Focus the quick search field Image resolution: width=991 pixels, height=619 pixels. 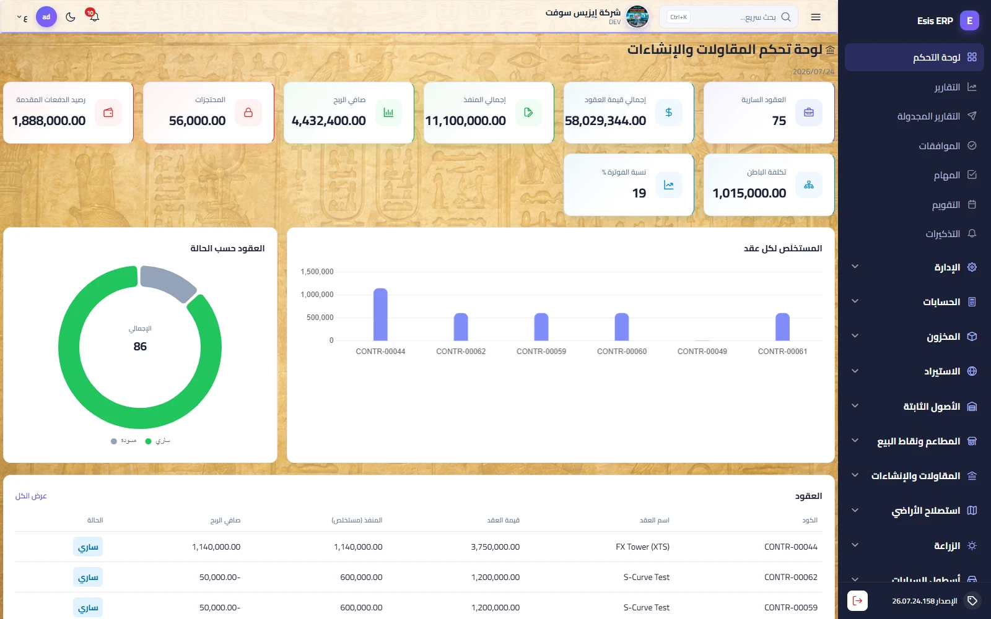point(728,17)
